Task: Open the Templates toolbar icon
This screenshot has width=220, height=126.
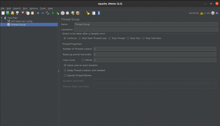Action: point(8,13)
